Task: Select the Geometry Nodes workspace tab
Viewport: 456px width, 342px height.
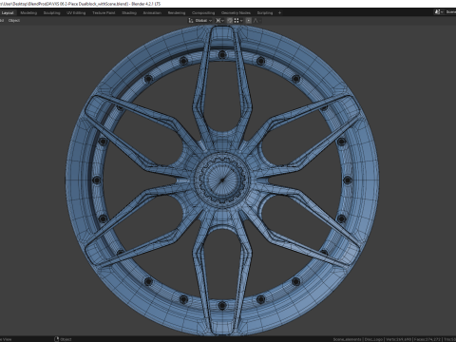Action: [236, 13]
